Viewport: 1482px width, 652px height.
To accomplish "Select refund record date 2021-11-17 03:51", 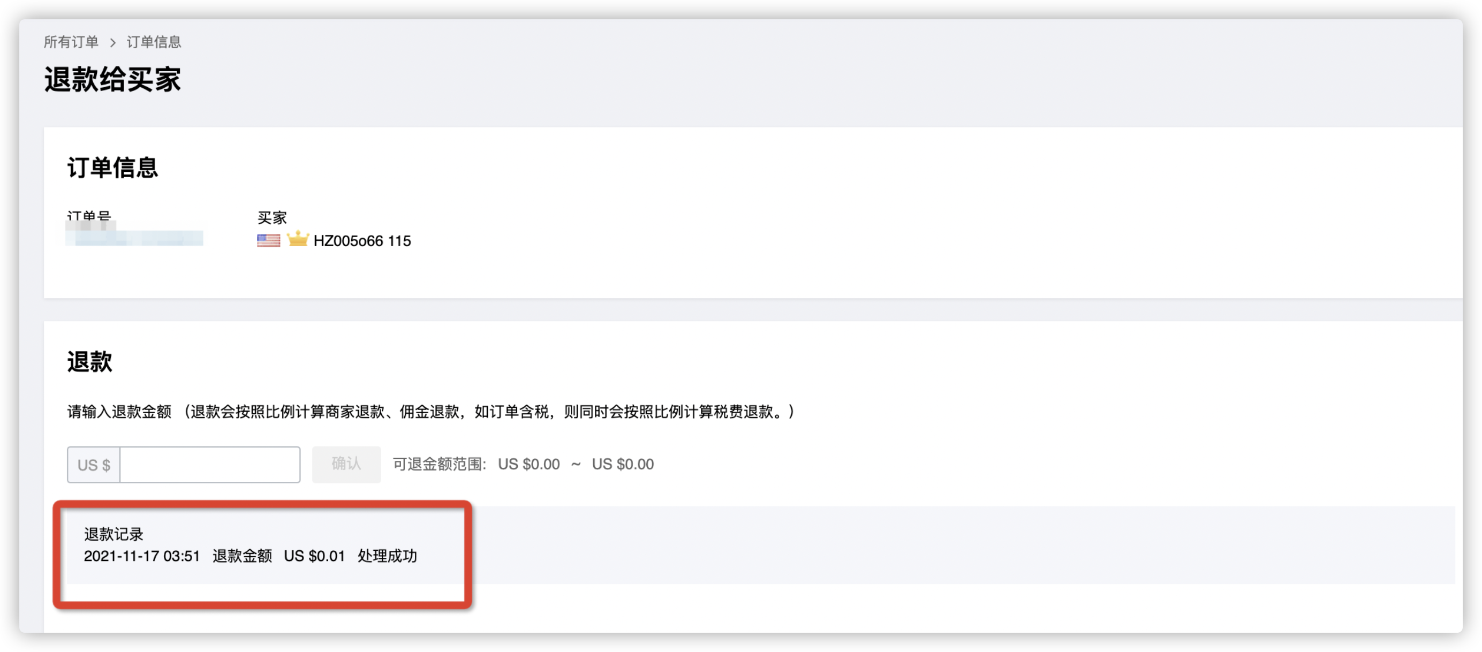I will pyautogui.click(x=141, y=556).
